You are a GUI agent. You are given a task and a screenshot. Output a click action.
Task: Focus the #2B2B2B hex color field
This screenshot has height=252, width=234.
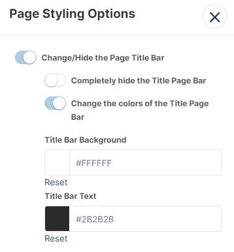(x=145, y=219)
